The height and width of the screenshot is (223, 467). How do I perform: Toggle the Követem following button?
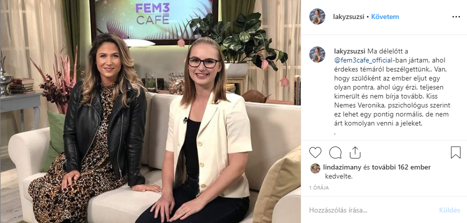tap(385, 16)
